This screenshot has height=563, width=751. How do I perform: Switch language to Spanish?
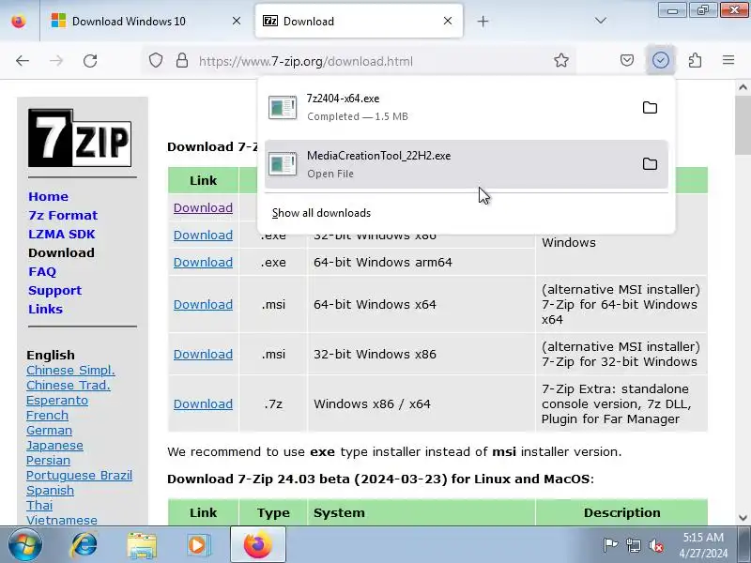point(51,491)
